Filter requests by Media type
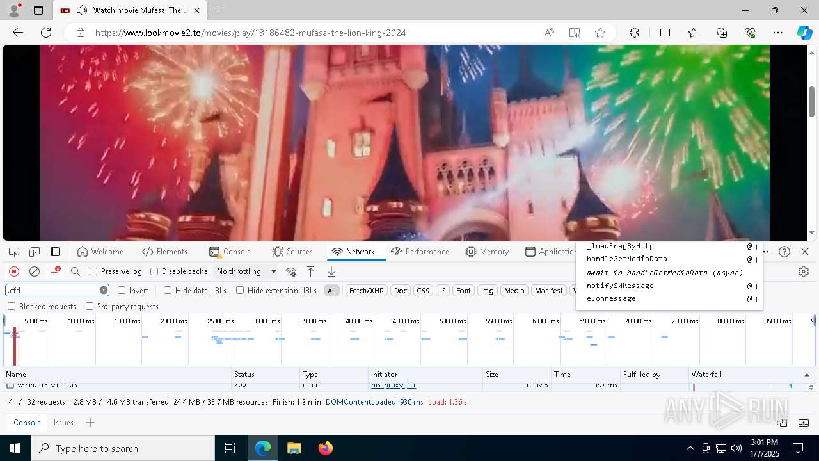The height and width of the screenshot is (461, 819). 514,291
